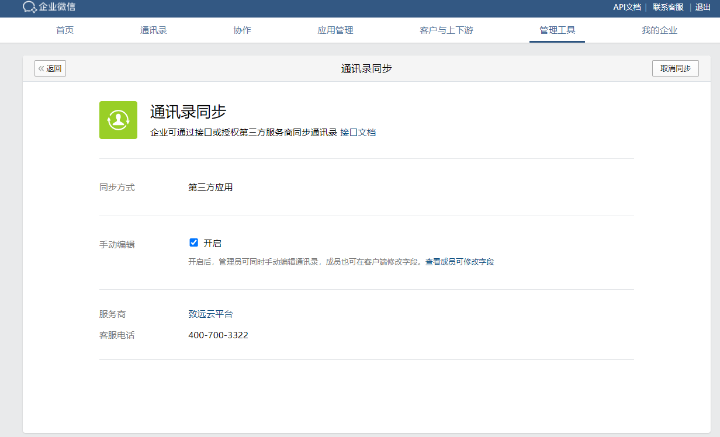720x437 pixels.
Task: Switch to the 通讯录 tab
Action: (x=154, y=30)
